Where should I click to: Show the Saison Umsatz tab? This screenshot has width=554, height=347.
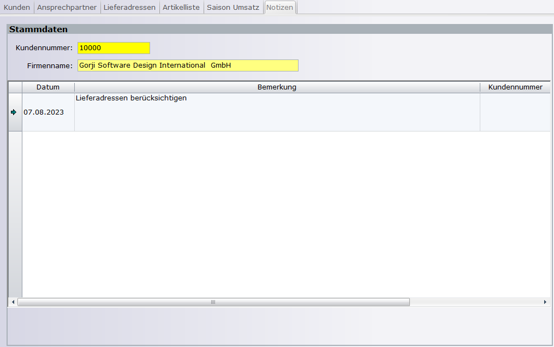coord(233,8)
